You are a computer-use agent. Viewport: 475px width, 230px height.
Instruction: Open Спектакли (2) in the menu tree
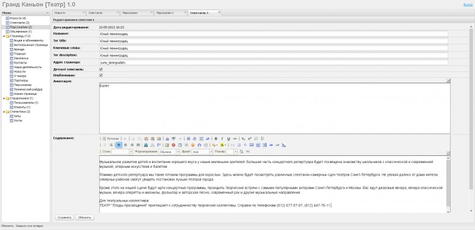[x=20, y=23]
